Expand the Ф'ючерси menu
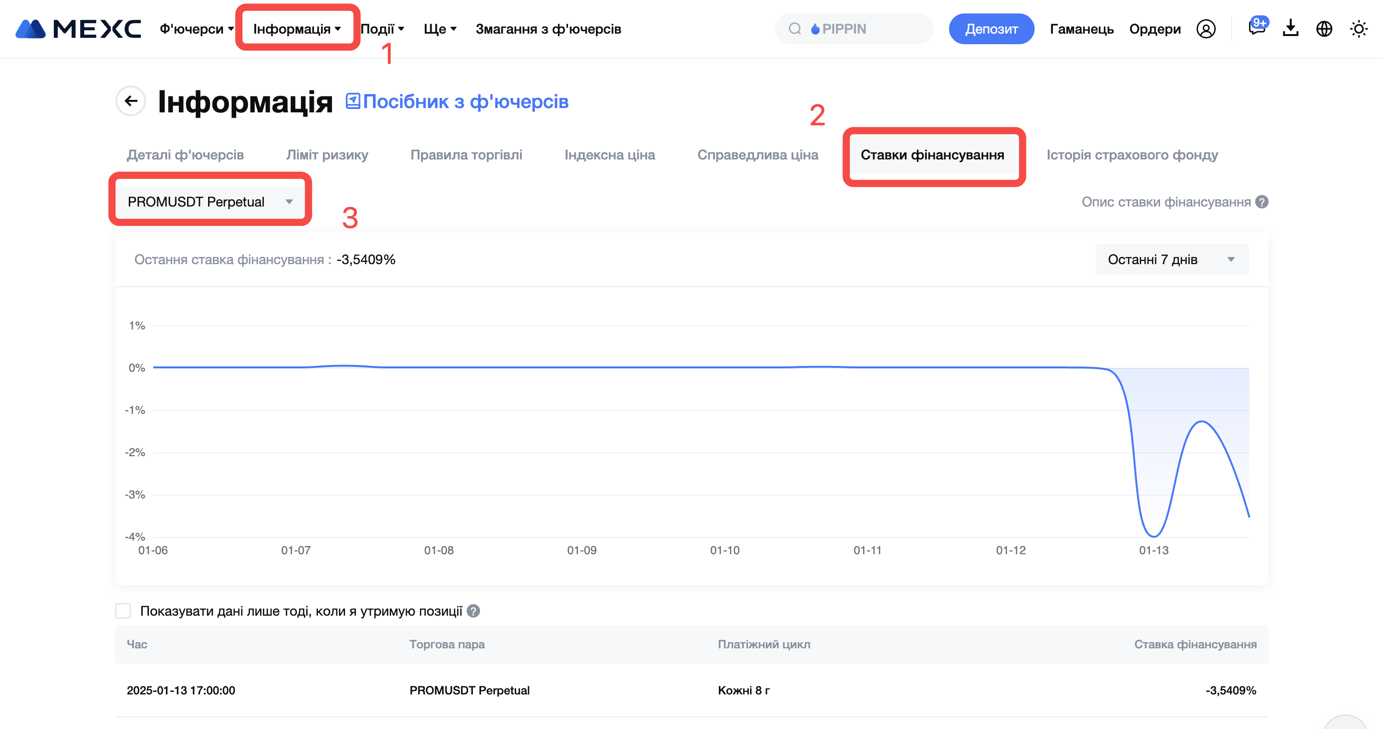 pyautogui.click(x=197, y=29)
